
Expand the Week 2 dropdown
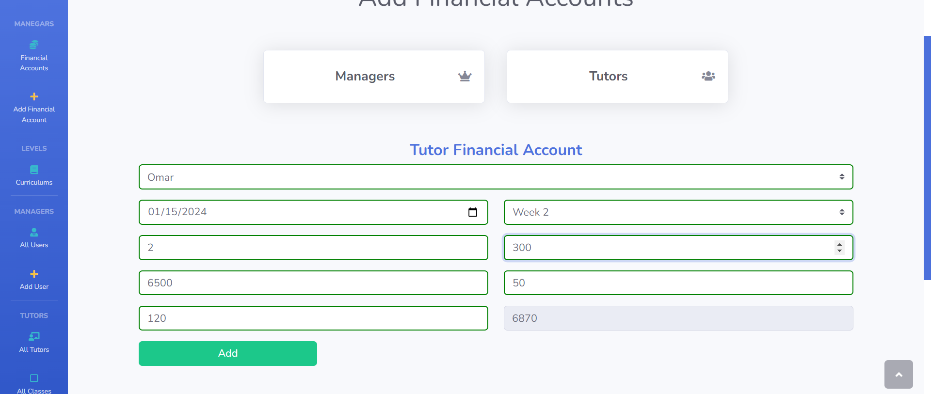[678, 212]
